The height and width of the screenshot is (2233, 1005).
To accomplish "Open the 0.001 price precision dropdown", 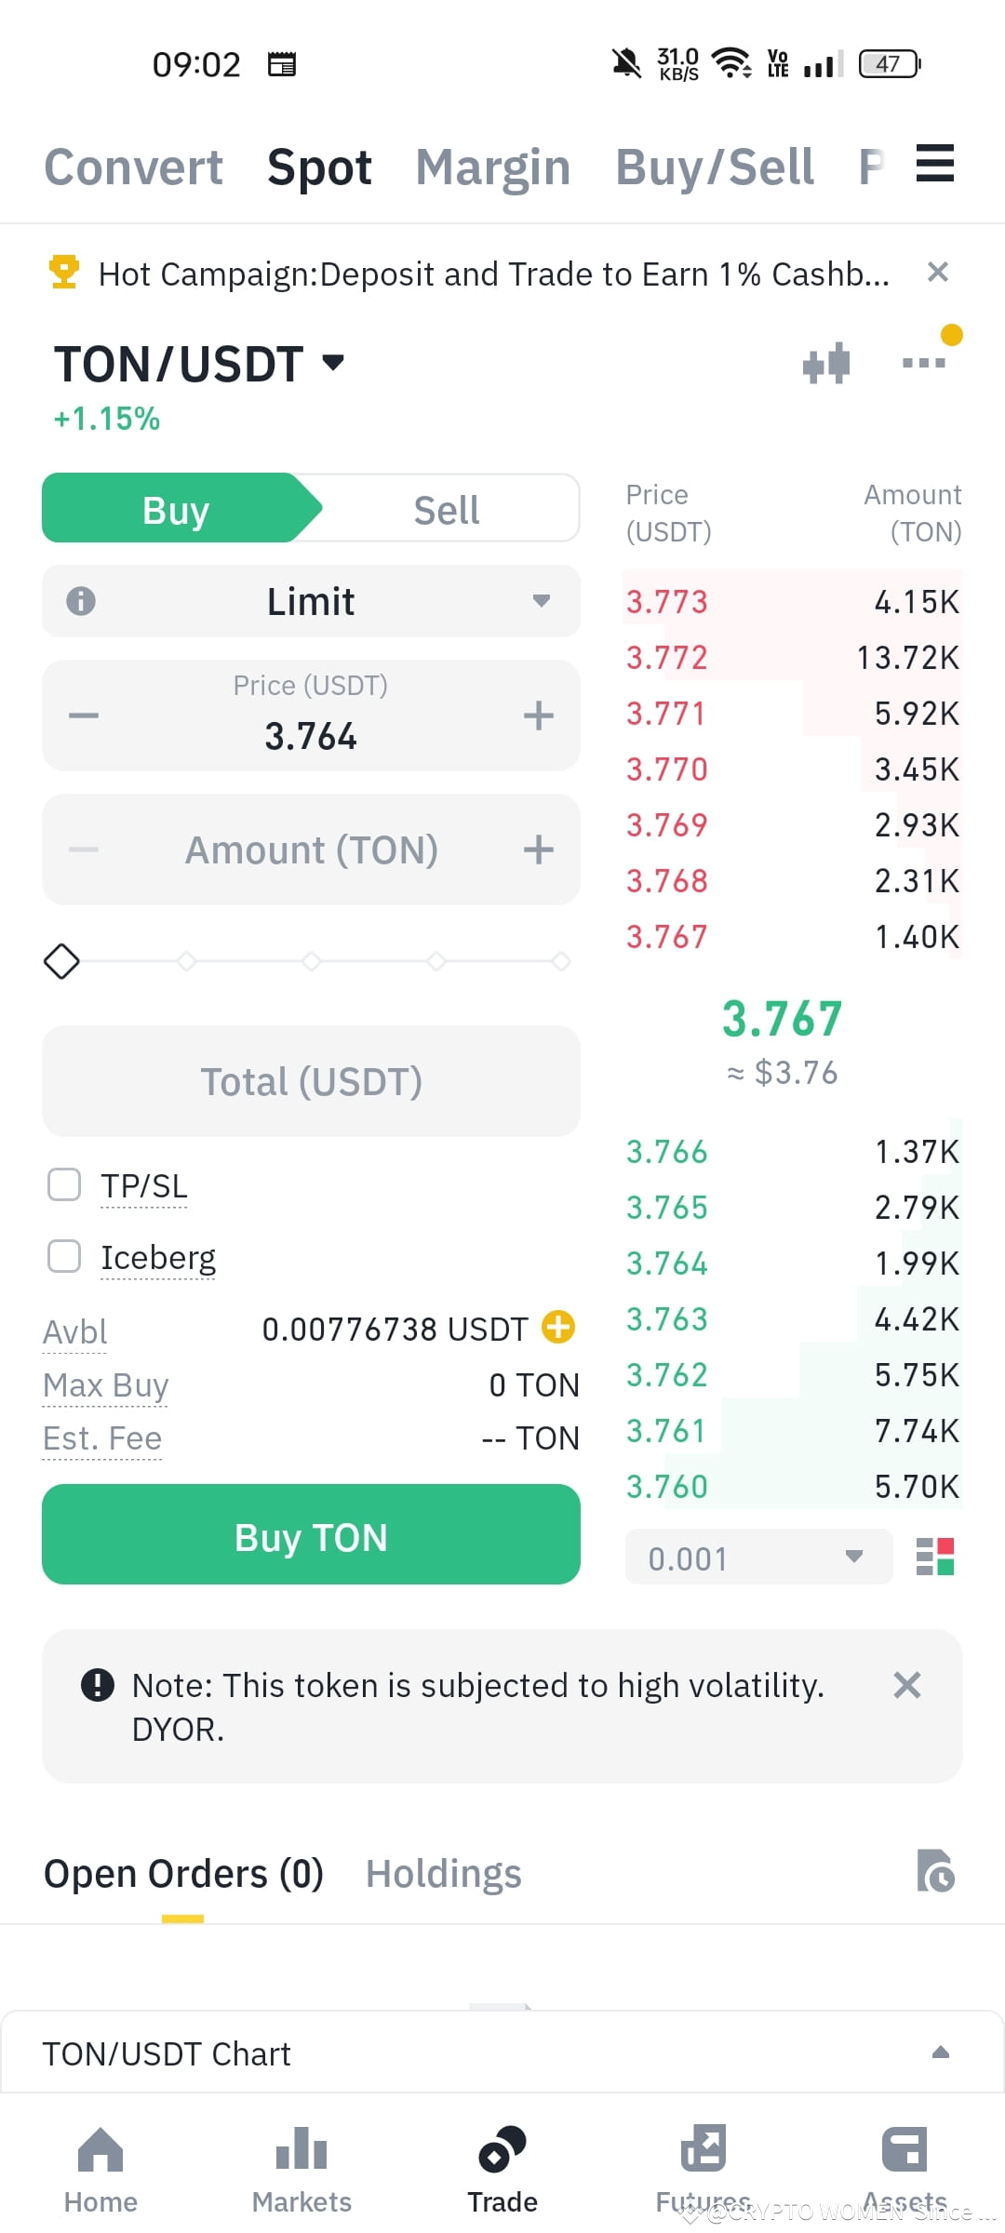I will [x=758, y=1557].
